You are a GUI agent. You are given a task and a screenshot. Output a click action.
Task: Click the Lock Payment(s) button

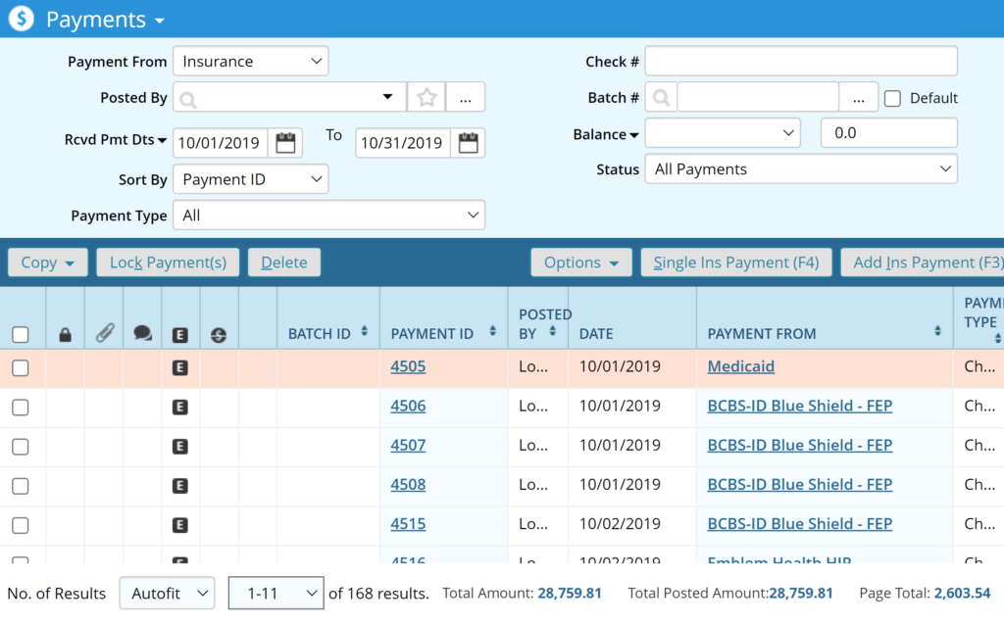pyautogui.click(x=168, y=263)
